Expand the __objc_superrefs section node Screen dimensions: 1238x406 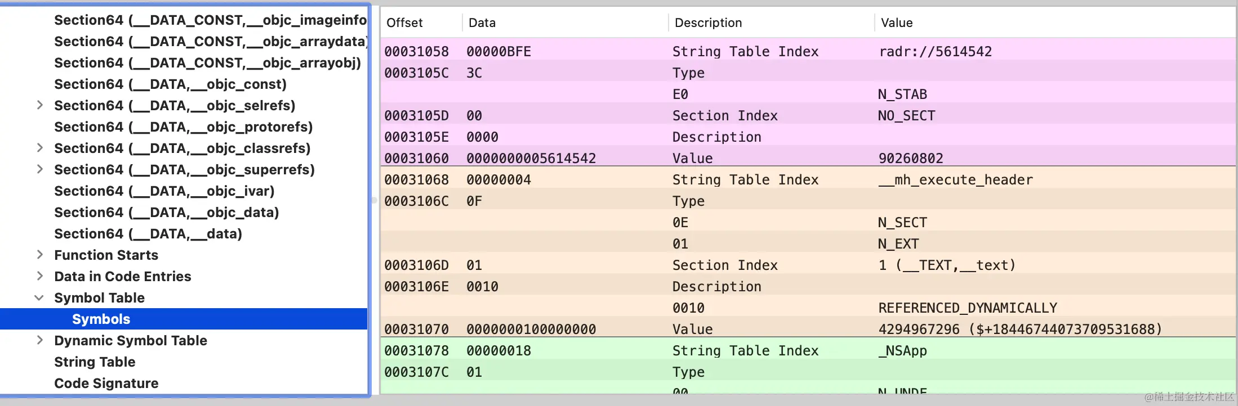[x=39, y=169]
